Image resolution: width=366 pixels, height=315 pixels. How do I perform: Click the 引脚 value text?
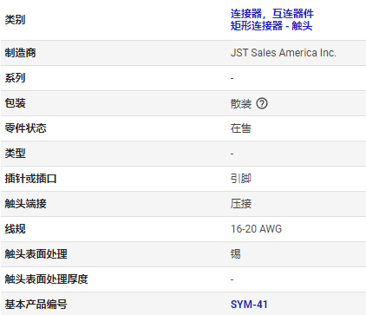click(x=241, y=179)
